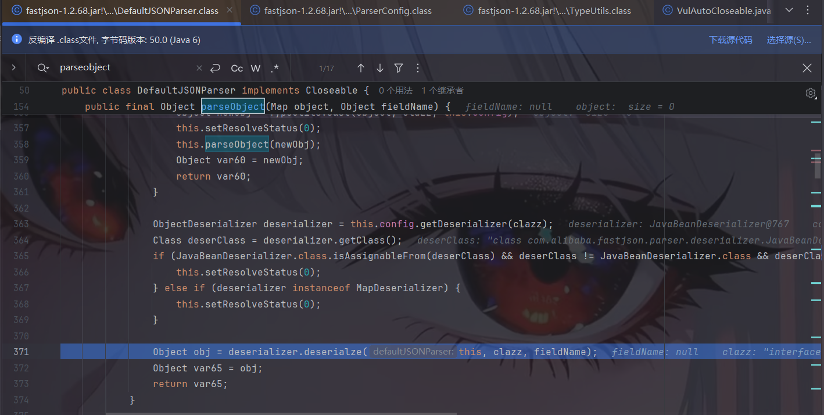Expand the replace field chevron
This screenshot has width=824, height=415.
click(13, 68)
